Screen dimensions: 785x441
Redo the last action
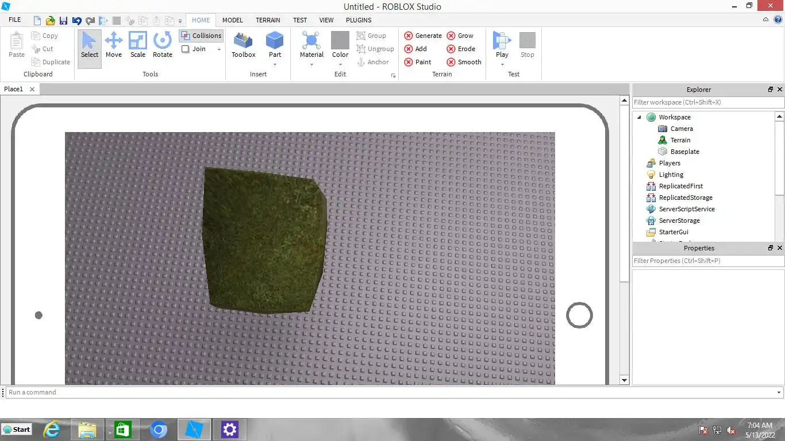pyautogui.click(x=90, y=21)
